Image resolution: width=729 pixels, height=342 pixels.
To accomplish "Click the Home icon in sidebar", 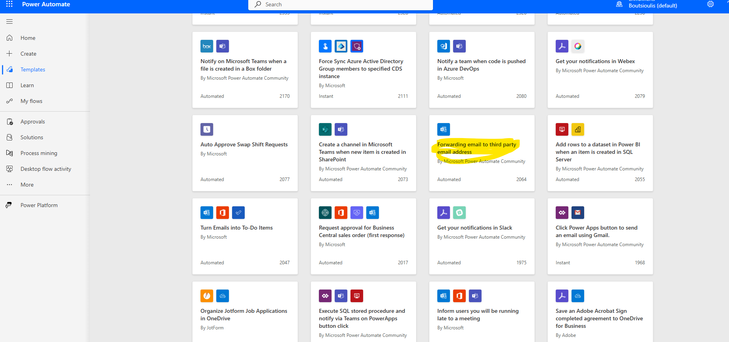I will pyautogui.click(x=9, y=38).
